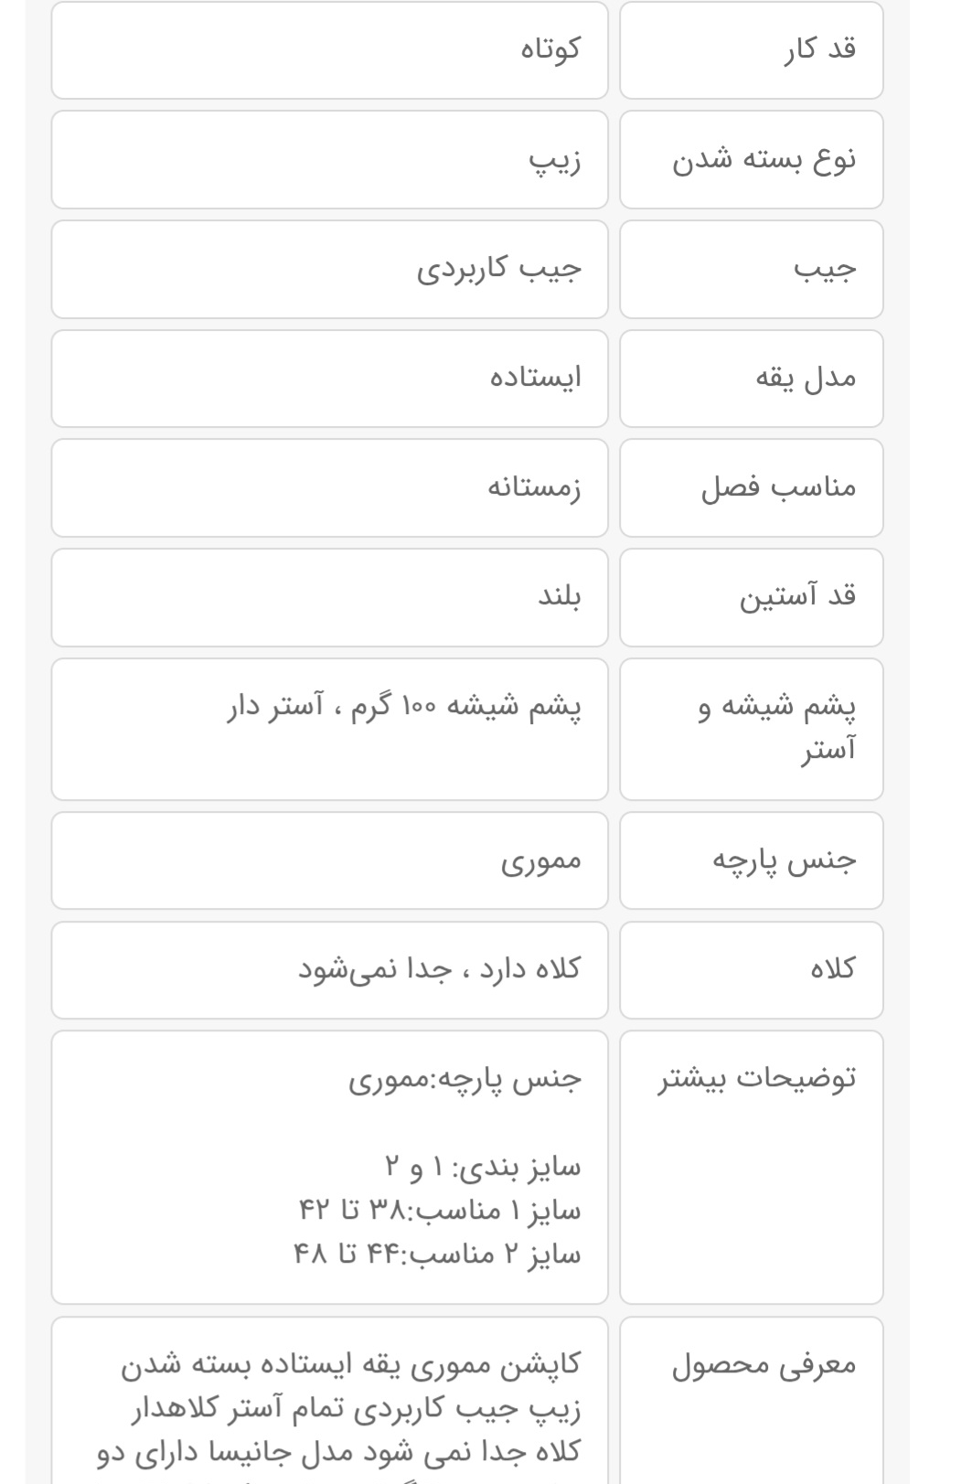Image resolution: width=961 pixels, height=1484 pixels.
Task: Select the 'زیپ' closure value
Action: point(555,159)
